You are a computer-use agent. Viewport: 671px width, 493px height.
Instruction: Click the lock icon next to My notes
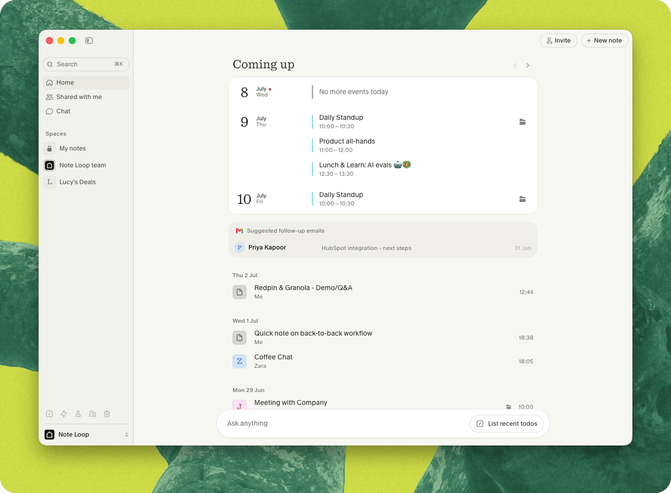[x=49, y=148]
